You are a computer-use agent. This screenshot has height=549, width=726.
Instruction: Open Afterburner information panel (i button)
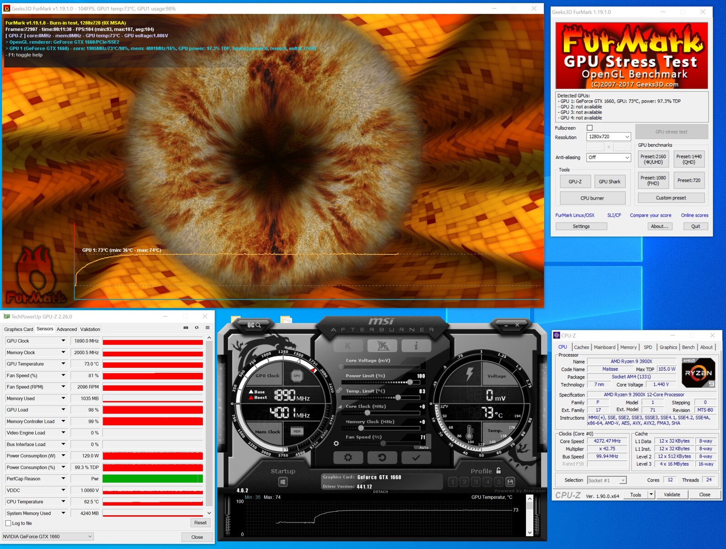(416, 346)
